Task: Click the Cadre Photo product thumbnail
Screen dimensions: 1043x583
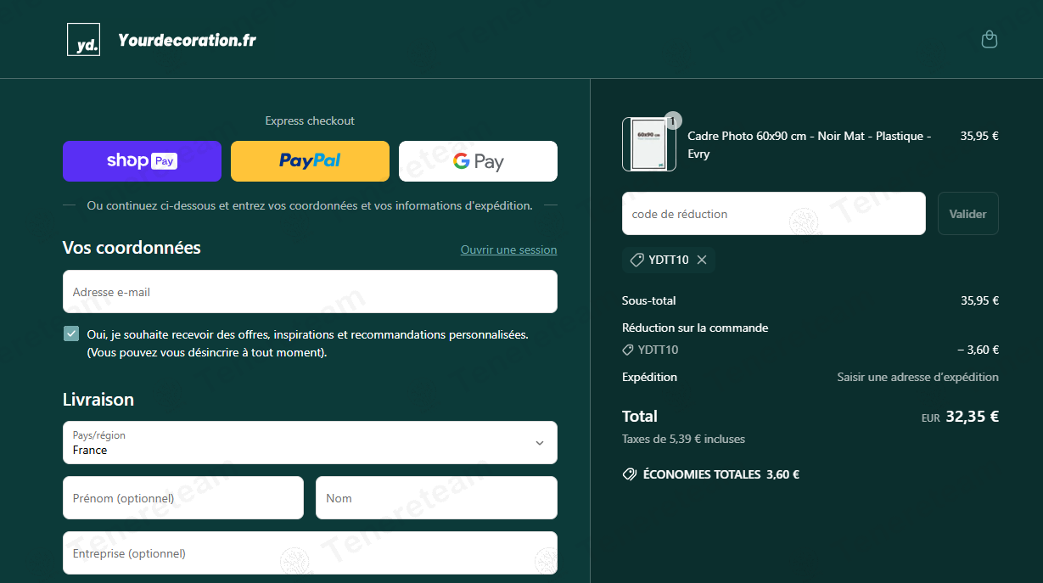Action: 649,144
